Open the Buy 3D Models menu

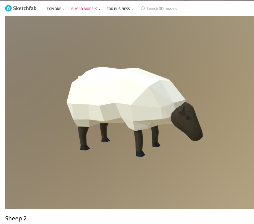point(84,9)
